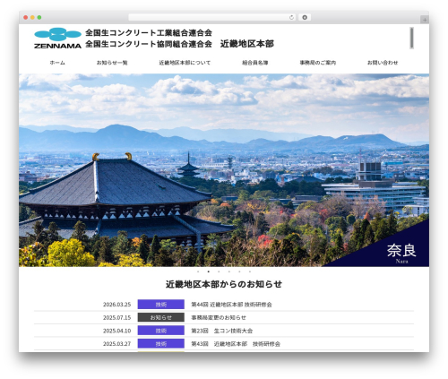Open 事務局変更のお知らせ news link
Screen dimensions: 448x379
(219, 317)
